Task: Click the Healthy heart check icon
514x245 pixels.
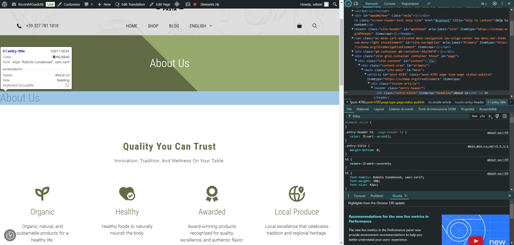Action: (127, 193)
